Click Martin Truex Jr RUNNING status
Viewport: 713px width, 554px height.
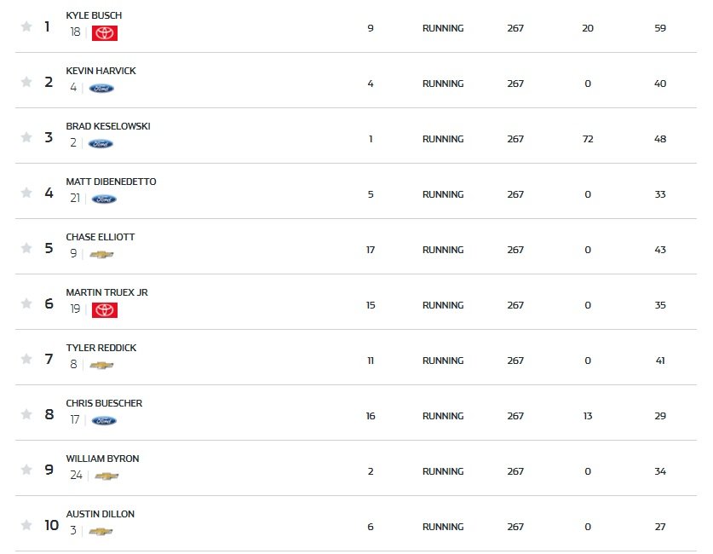tap(443, 305)
